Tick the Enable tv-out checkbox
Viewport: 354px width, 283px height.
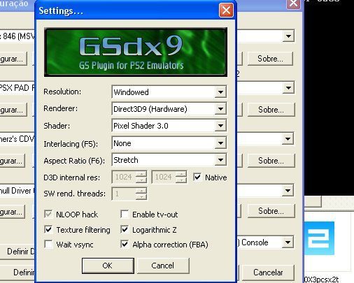click(x=125, y=215)
